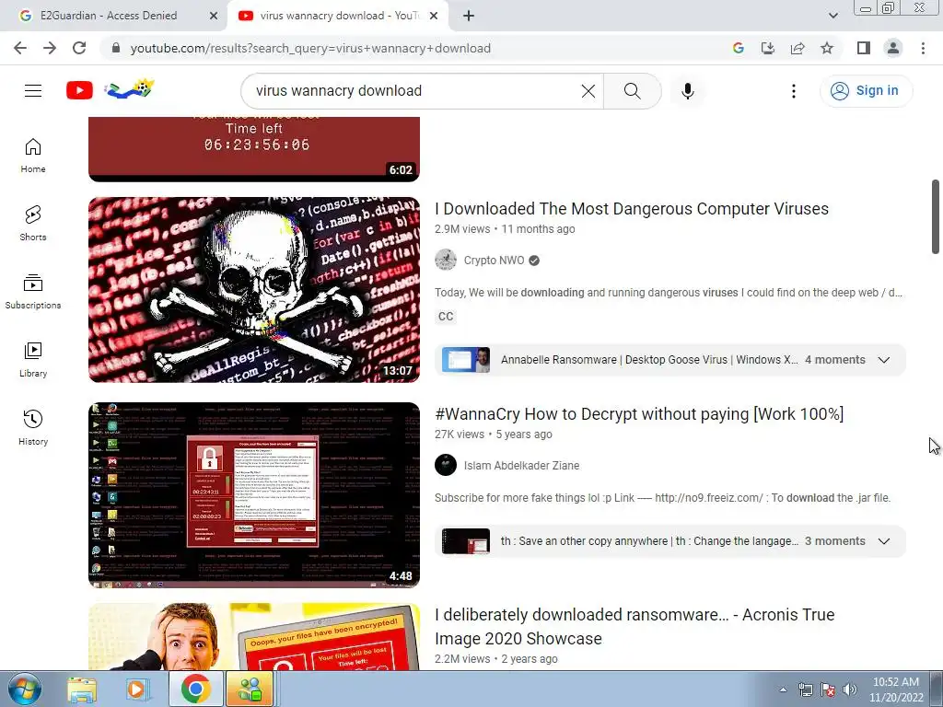Click the page vertical scrollbar thumb
943x707 pixels.
[936, 216]
